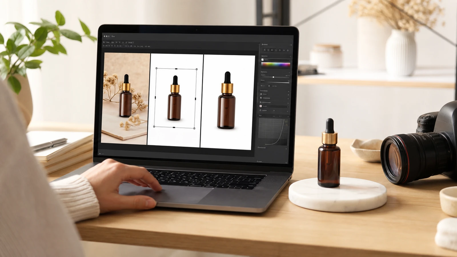The image size is (457, 257).
Task: Pick a color from the rainbow spectrum strip
Action: point(276,65)
